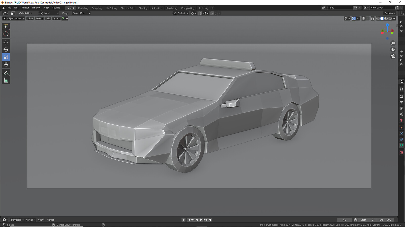Open the Object Mode dropdown
The height and width of the screenshot is (227, 405).
pos(13,18)
